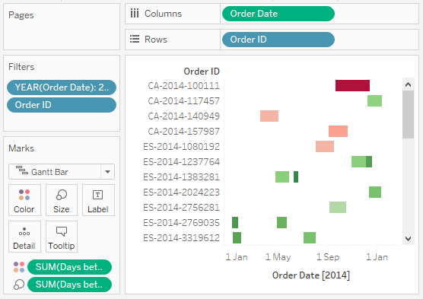Click the Columns shelf icon

(x=135, y=13)
